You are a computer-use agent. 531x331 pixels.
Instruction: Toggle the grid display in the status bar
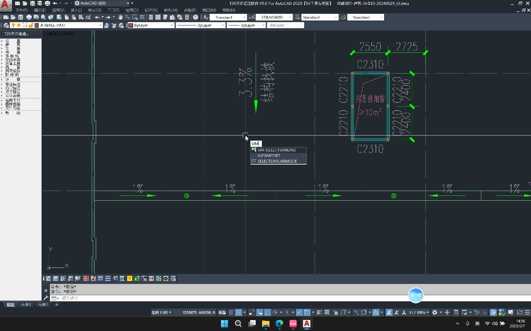(239, 312)
